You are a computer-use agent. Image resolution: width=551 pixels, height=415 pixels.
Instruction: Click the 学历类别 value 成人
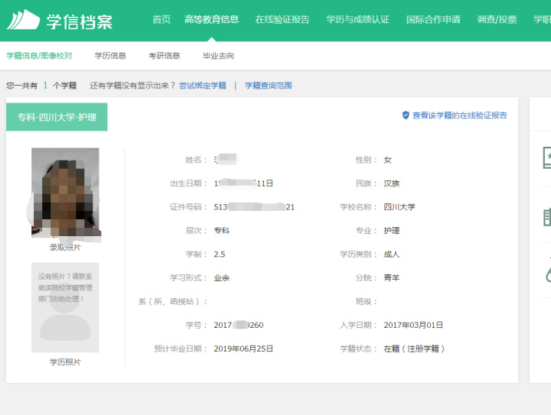(392, 255)
